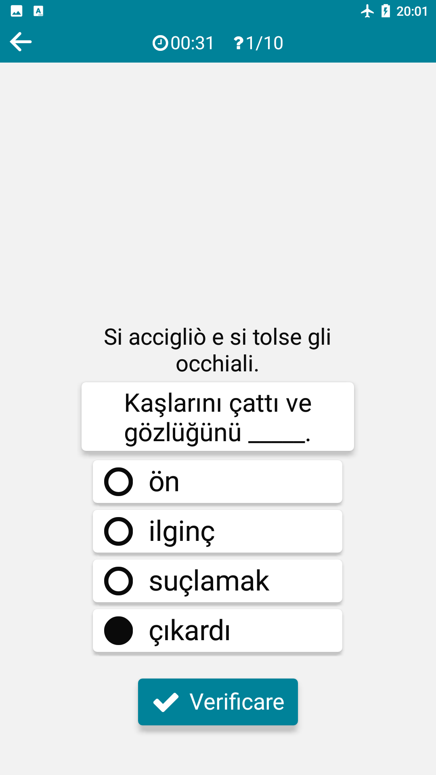Select the 'ön' radio option
Screen dimensions: 436x775
pyautogui.click(x=119, y=482)
